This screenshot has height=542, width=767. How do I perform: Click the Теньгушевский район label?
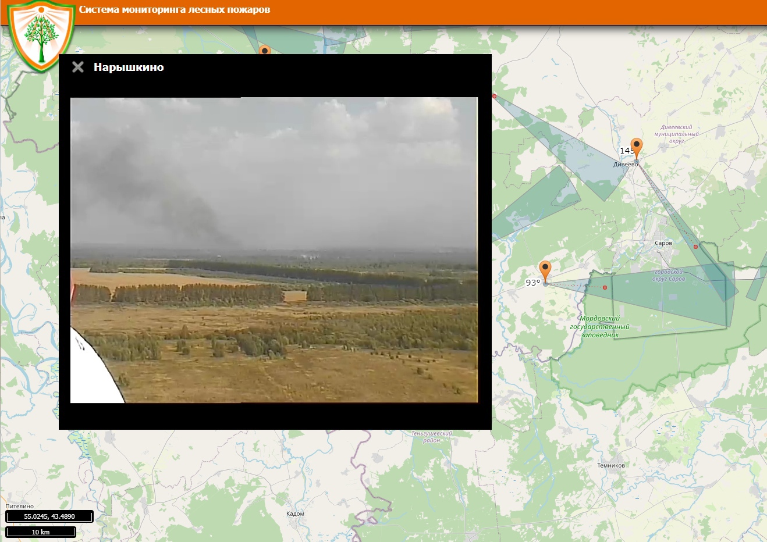pyautogui.click(x=431, y=437)
